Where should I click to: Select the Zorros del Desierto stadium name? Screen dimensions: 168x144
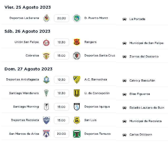pyautogui.click(x=144, y=56)
